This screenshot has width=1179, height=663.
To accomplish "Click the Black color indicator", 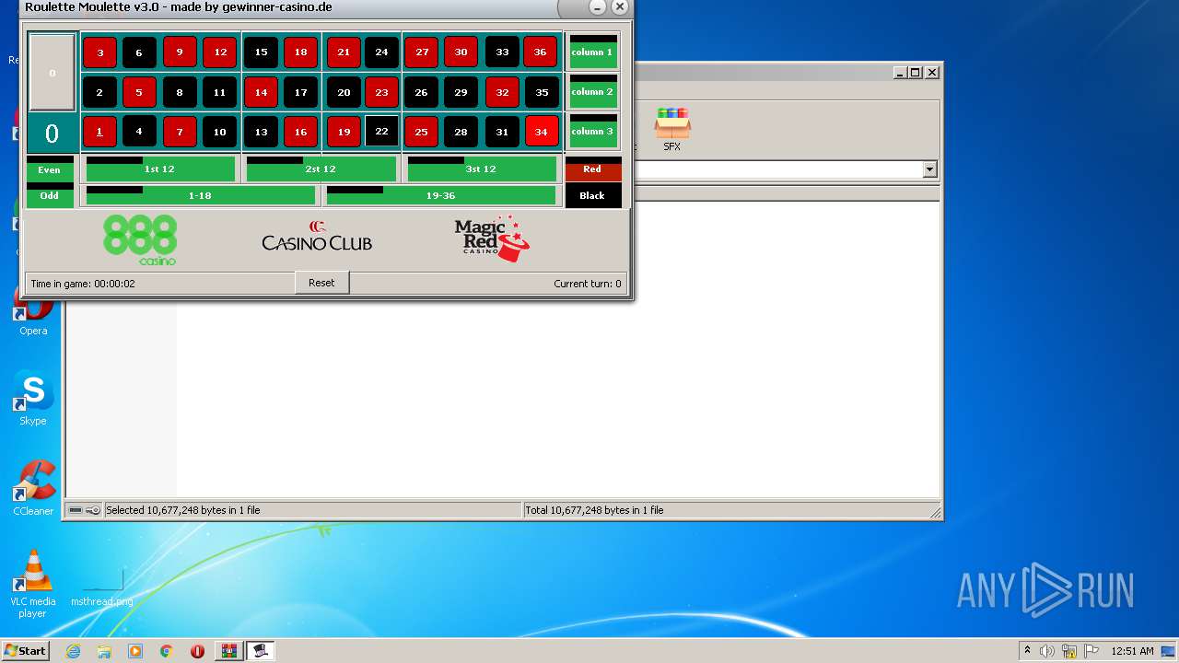I will (x=593, y=195).
